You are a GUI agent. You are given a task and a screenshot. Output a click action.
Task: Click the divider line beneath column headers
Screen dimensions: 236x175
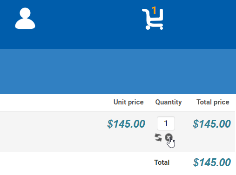[117, 111]
